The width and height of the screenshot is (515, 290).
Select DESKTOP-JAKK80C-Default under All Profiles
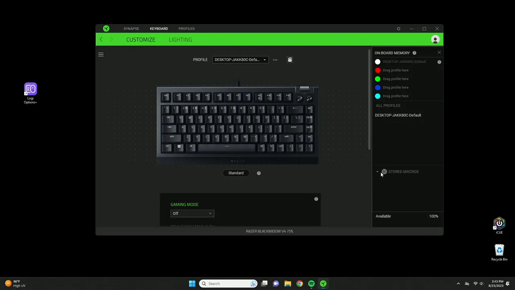tap(398, 115)
